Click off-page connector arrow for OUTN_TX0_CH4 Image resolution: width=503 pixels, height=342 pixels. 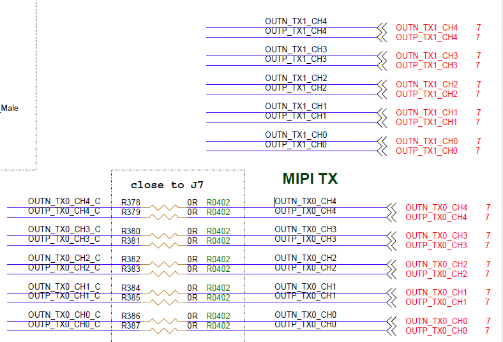point(391,208)
